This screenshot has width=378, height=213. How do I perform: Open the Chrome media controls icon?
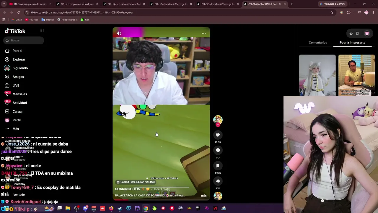359,12
